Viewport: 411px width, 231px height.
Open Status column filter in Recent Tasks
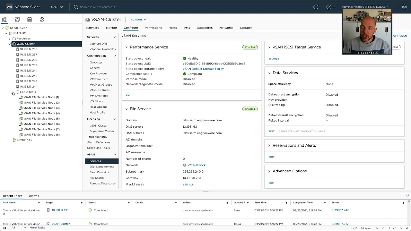pos(129,203)
